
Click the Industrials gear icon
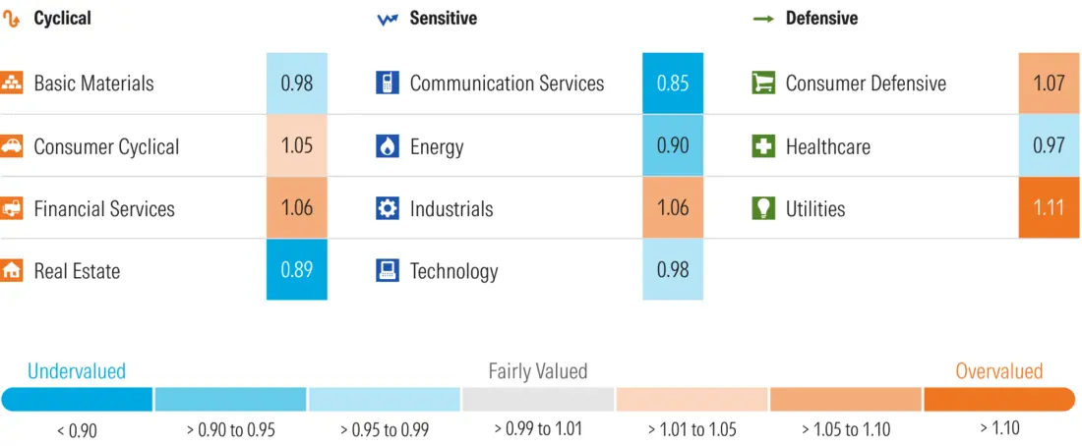tap(388, 208)
